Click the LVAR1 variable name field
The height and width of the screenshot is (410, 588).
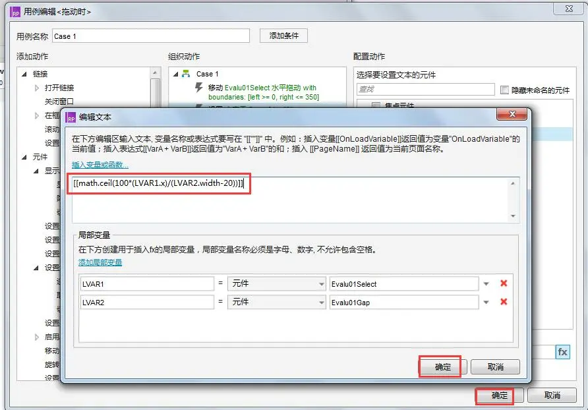click(147, 283)
